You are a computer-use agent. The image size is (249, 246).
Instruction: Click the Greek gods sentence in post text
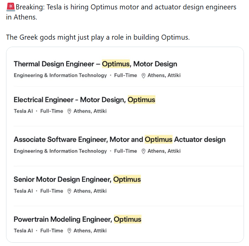98,37
